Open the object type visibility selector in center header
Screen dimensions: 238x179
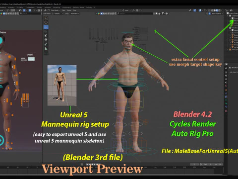(190, 10)
